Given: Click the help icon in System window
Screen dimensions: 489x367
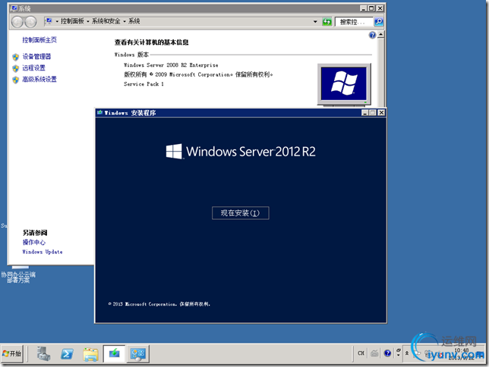Looking at the screenshot, I should coord(372,35).
